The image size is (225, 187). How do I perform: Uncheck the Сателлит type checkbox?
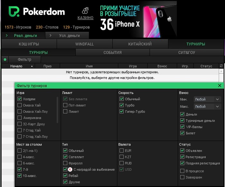[65, 157]
